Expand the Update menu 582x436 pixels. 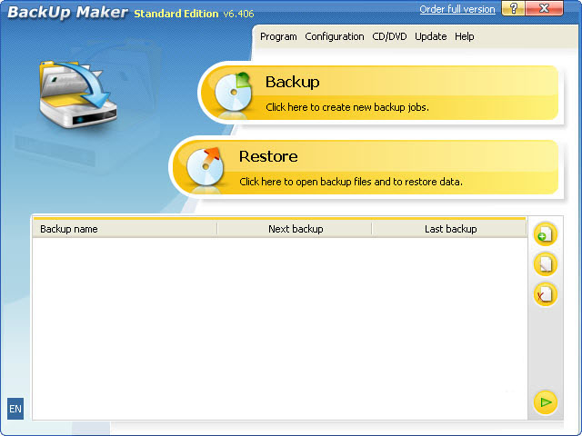[431, 36]
